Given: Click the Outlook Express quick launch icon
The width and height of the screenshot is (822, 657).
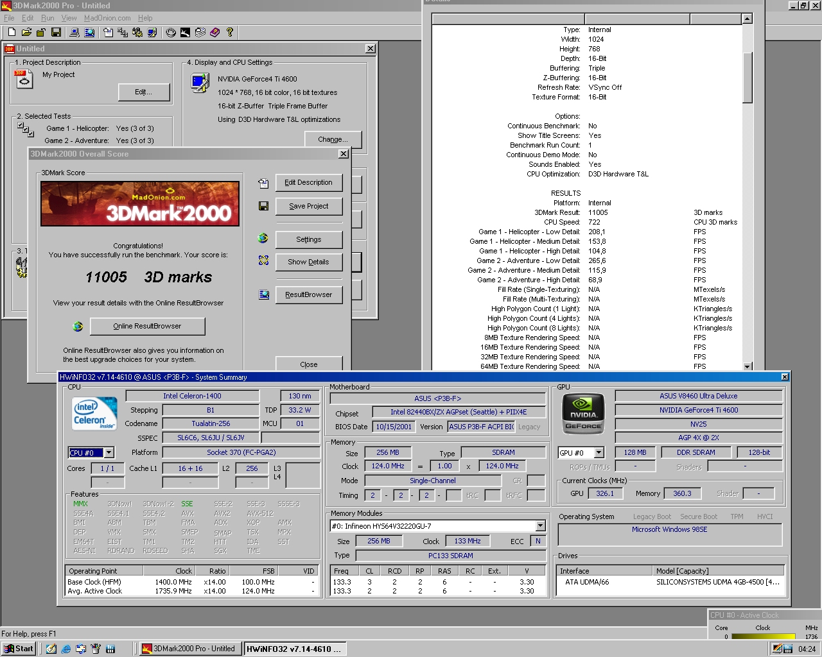Looking at the screenshot, I should coord(81,649).
